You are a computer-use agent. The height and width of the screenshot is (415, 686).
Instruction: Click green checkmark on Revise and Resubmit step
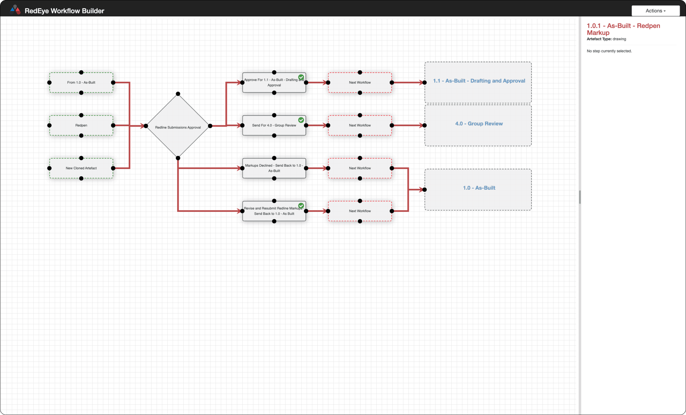click(301, 205)
